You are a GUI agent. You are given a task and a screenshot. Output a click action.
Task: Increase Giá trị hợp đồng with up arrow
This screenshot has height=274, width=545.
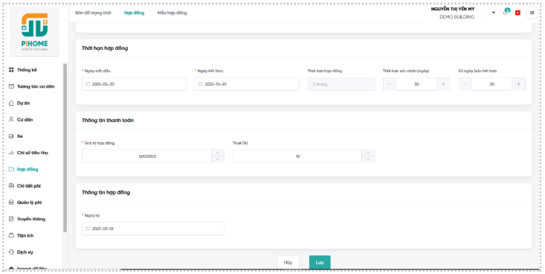218,153
